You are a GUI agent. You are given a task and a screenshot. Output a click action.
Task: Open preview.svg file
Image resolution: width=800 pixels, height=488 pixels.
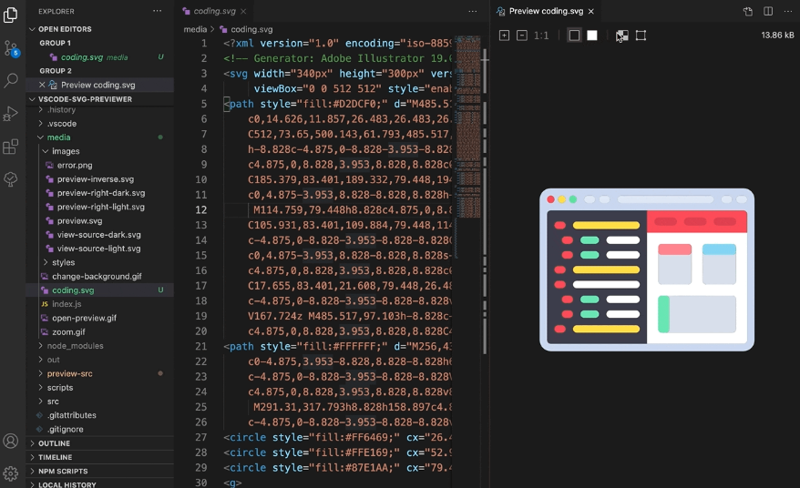[99, 221]
